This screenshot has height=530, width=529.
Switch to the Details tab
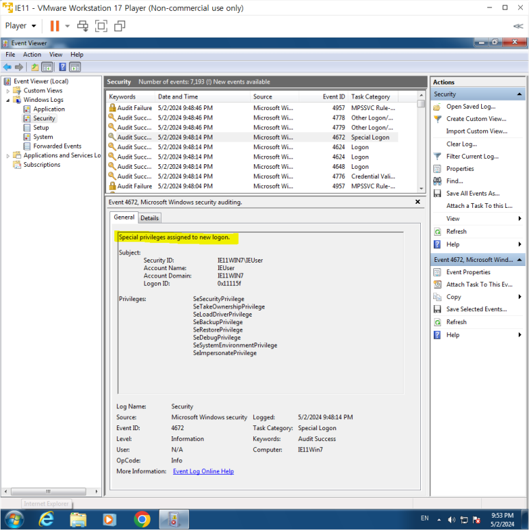point(149,218)
